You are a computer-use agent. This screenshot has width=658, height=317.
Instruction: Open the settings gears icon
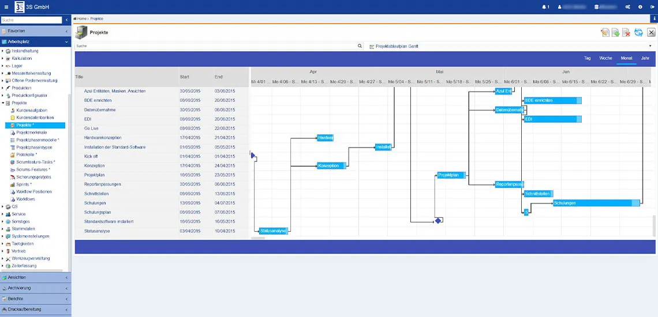(628, 7)
